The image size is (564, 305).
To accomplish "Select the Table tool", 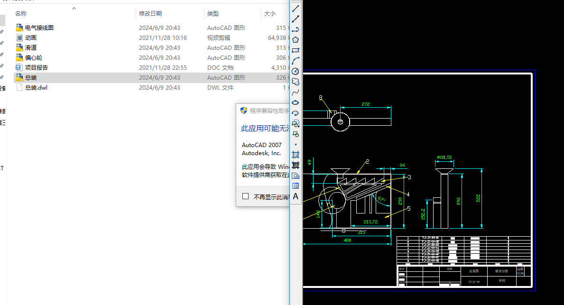I will click(296, 186).
